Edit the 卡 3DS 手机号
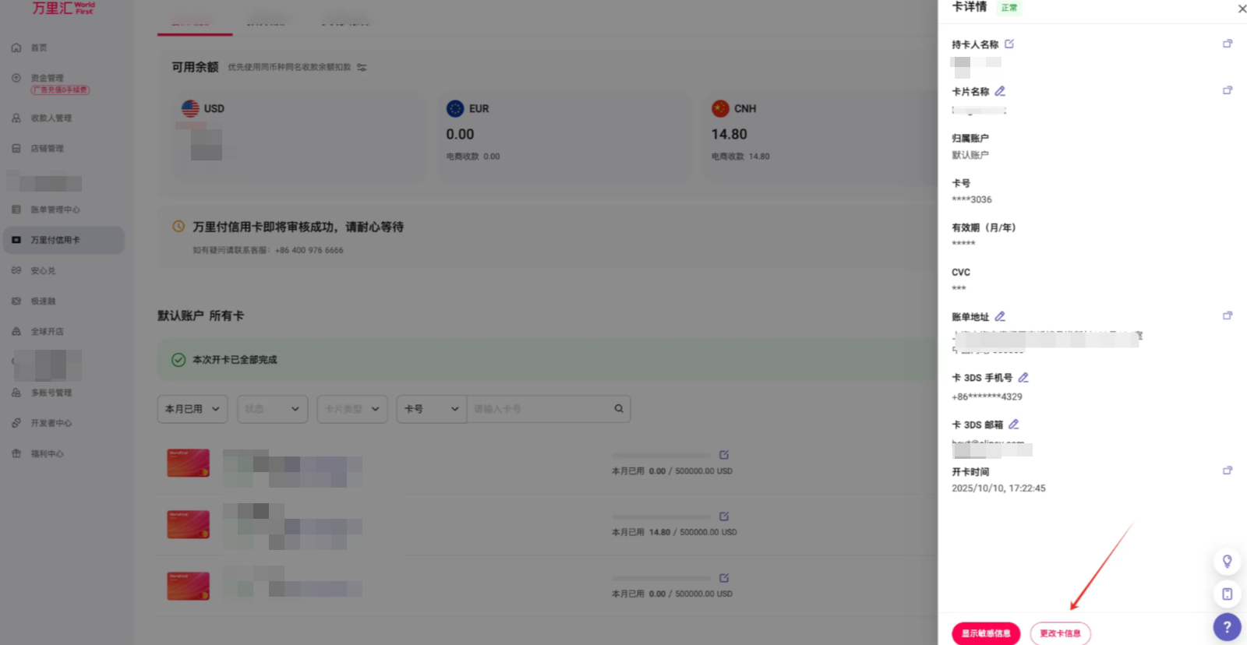Viewport: 1247px width, 645px height. pos(1023,377)
